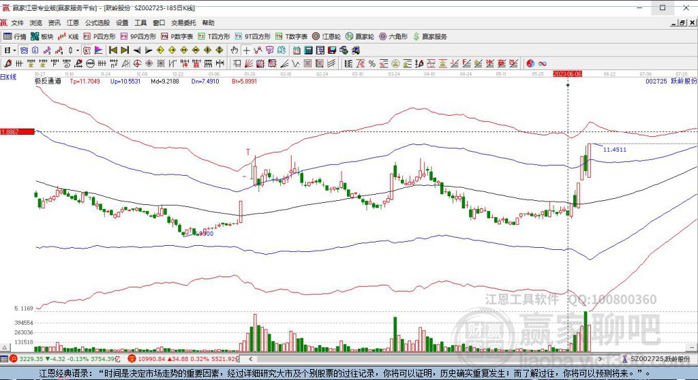Open the 江恩 menu
This screenshot has height=380, width=698.
[72, 22]
